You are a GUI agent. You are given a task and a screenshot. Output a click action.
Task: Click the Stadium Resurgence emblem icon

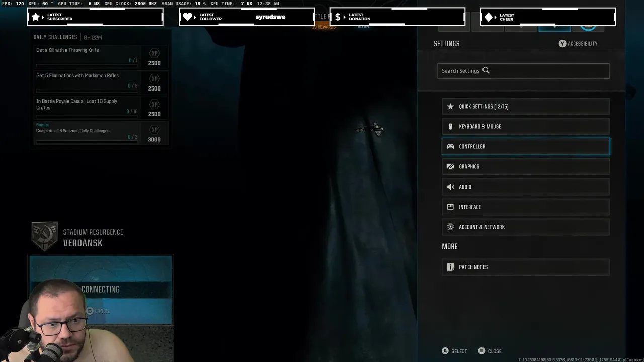(x=44, y=236)
